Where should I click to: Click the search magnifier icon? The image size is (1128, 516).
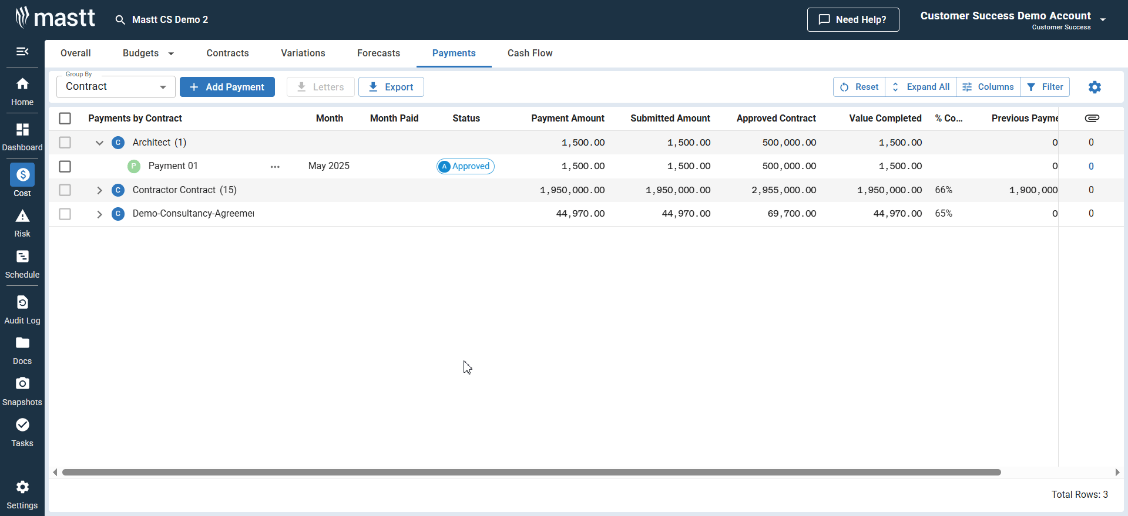tap(120, 20)
